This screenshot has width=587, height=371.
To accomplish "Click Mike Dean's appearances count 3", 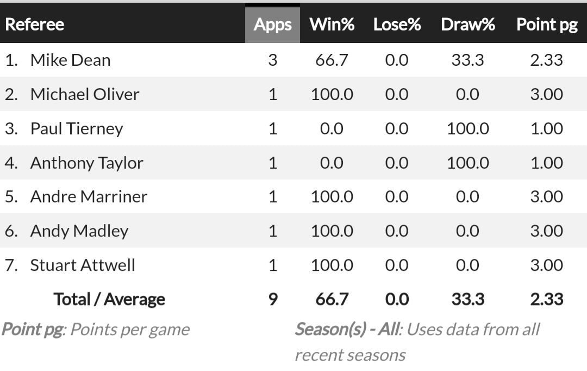I will 272,60.
